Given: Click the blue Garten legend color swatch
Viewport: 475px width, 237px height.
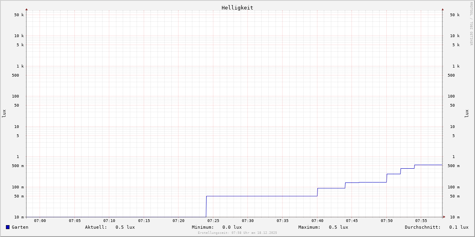Looking at the screenshot, I should pos(8,227).
